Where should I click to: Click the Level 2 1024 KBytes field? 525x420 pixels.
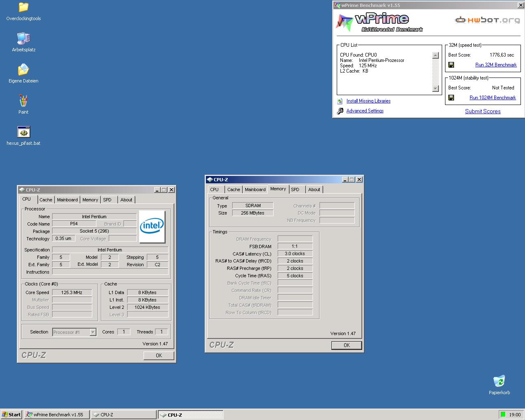tap(148, 307)
